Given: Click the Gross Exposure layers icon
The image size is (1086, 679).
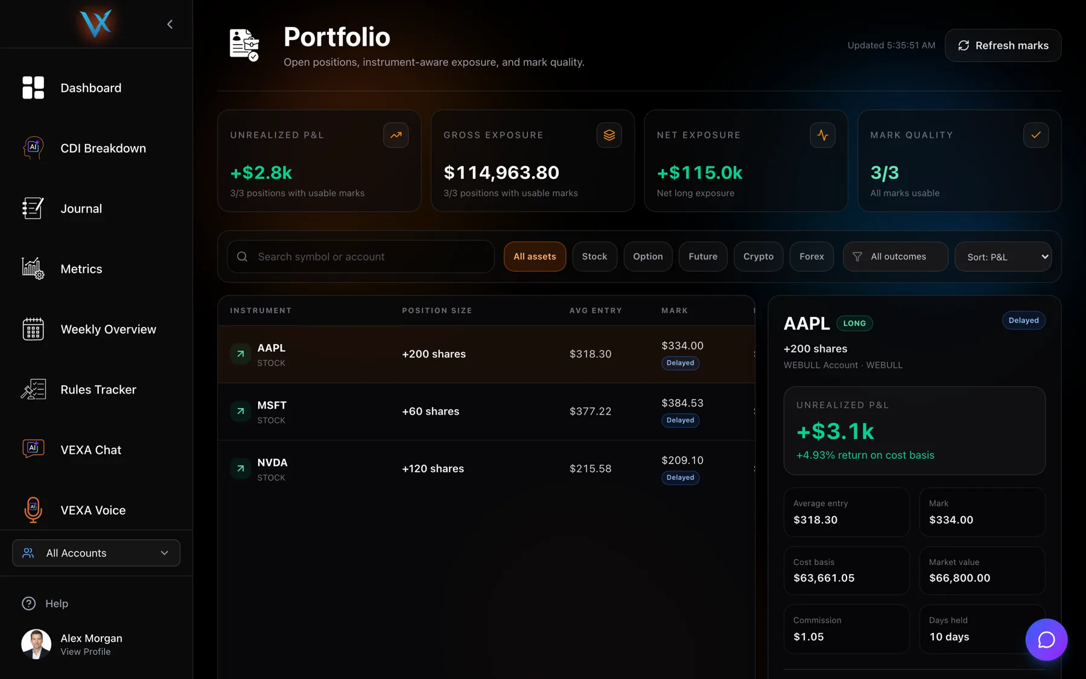Looking at the screenshot, I should pos(609,135).
